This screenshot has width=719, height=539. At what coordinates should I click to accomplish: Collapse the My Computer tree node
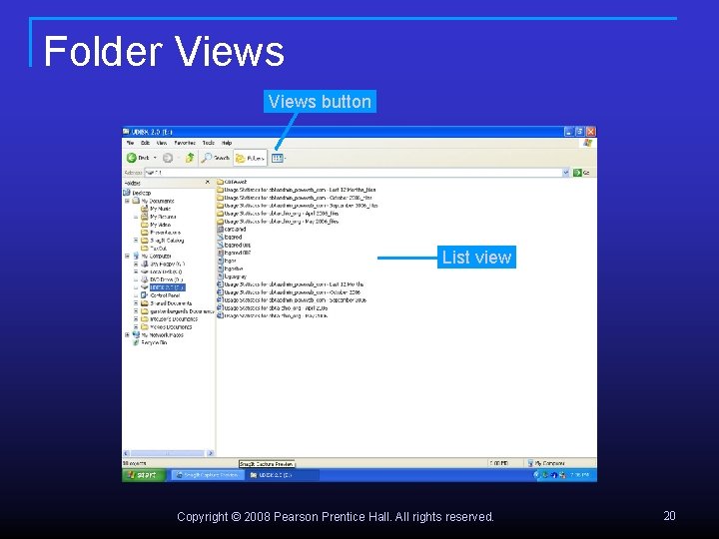tap(127, 256)
